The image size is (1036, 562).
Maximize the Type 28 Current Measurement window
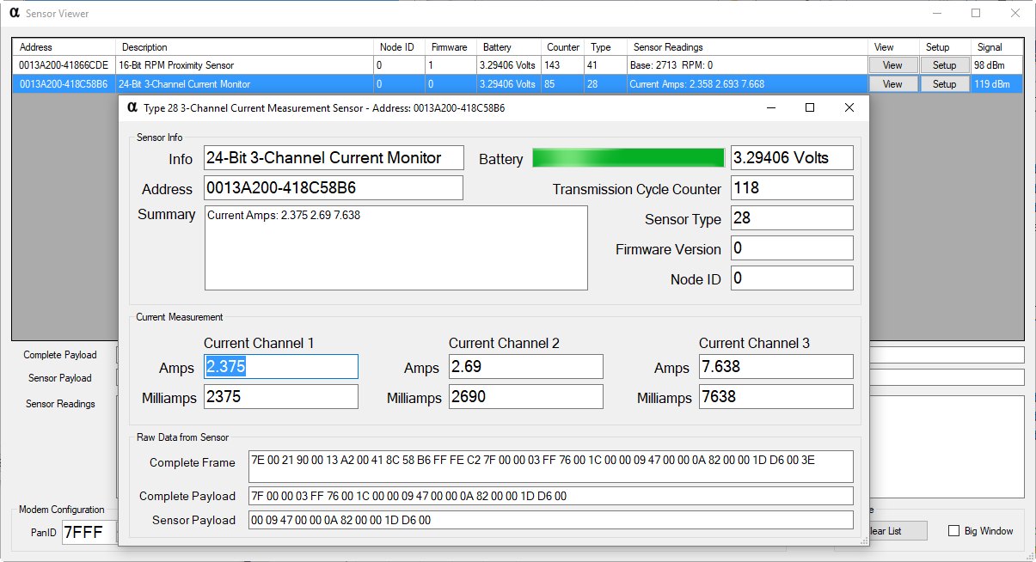tap(809, 107)
